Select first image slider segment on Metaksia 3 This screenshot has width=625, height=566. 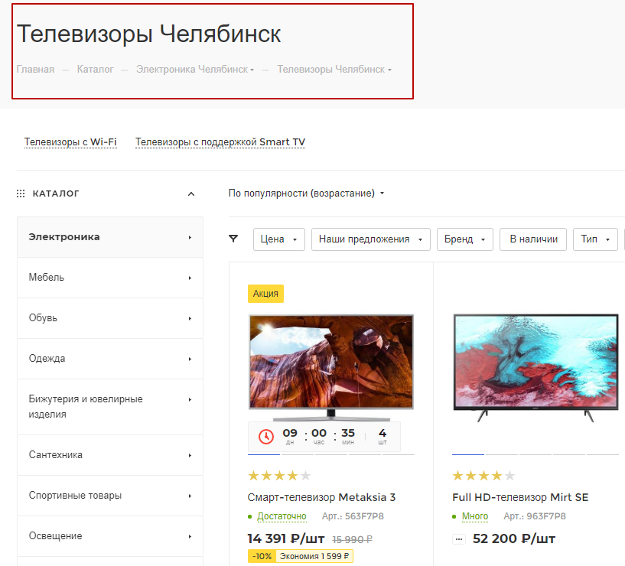(264, 454)
